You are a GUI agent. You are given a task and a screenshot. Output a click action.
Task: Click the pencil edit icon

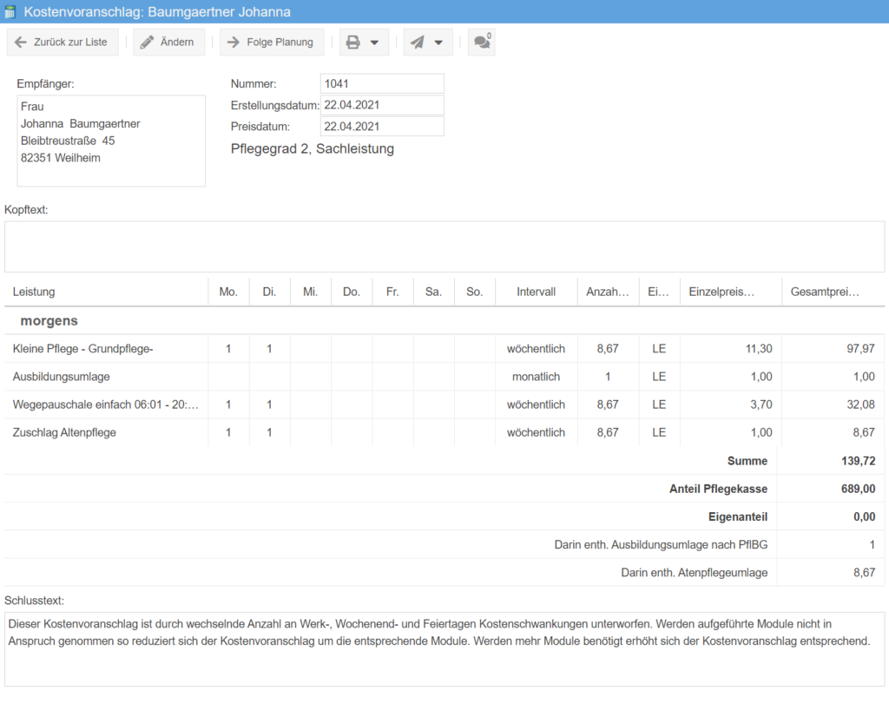pyautogui.click(x=148, y=43)
